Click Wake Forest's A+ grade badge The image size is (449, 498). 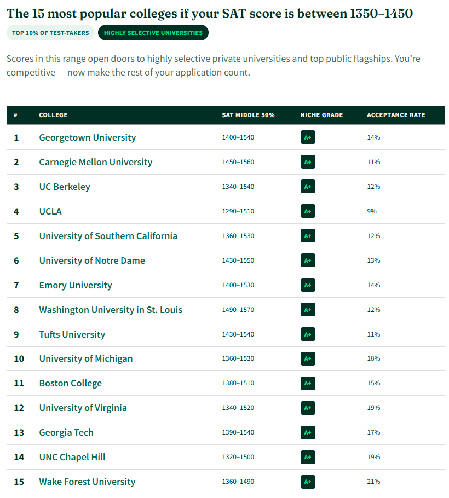(308, 482)
